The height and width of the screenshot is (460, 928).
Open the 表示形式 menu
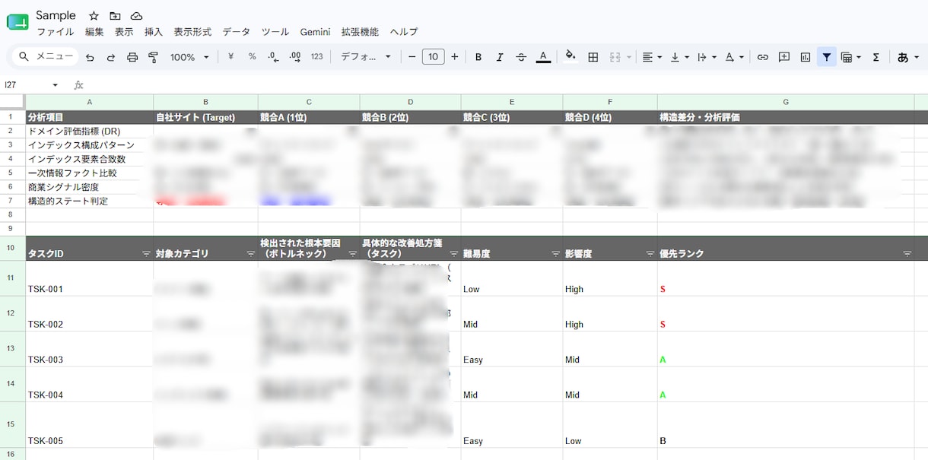click(192, 32)
